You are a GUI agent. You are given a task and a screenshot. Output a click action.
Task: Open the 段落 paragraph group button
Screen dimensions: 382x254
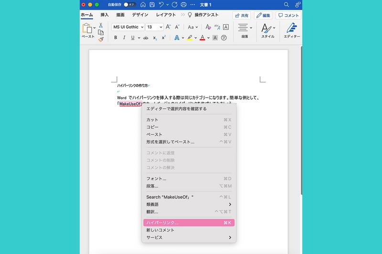coord(244,30)
